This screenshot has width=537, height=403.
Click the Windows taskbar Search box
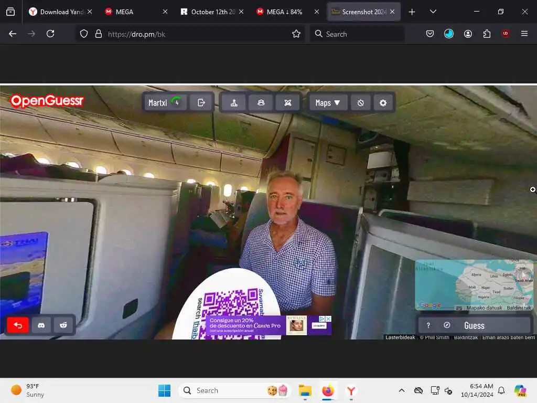click(234, 390)
